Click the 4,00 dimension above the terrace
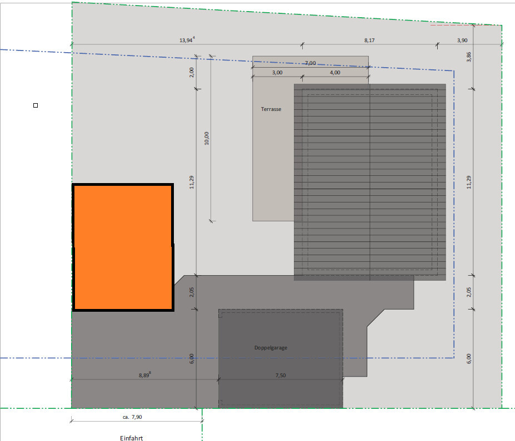515x441 pixels. pyautogui.click(x=335, y=72)
